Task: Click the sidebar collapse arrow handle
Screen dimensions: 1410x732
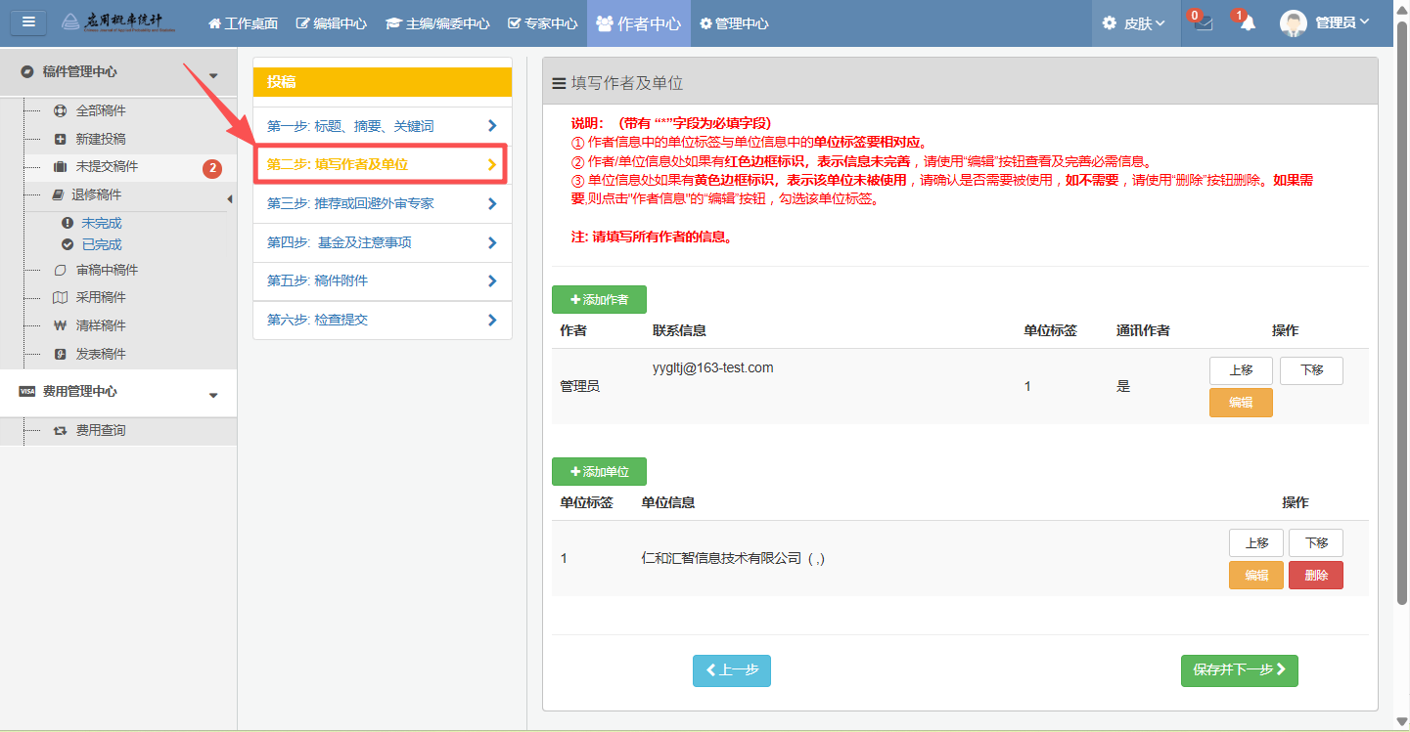Action: point(230,199)
